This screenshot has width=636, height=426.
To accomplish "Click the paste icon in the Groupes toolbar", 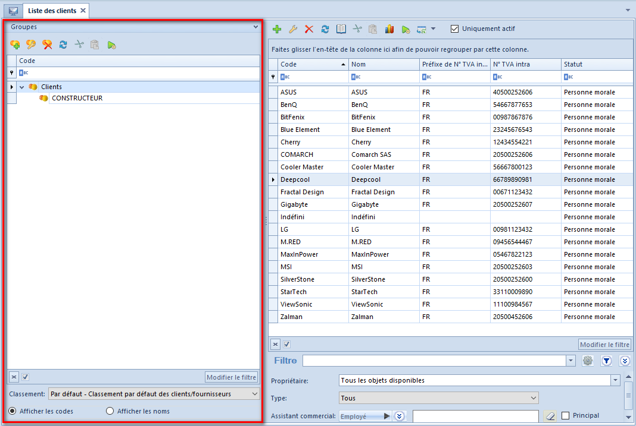I will coord(95,45).
